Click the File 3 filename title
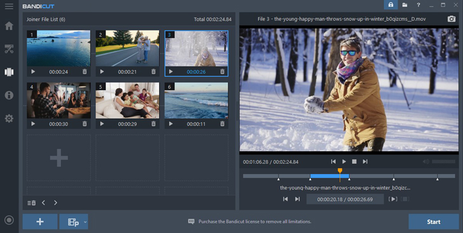Image resolution: width=463 pixels, height=233 pixels. (342, 19)
